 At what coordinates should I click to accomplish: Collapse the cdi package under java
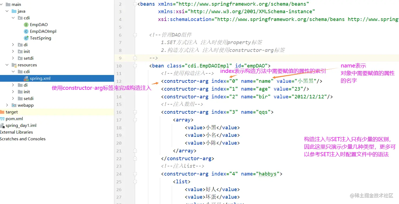13,18
